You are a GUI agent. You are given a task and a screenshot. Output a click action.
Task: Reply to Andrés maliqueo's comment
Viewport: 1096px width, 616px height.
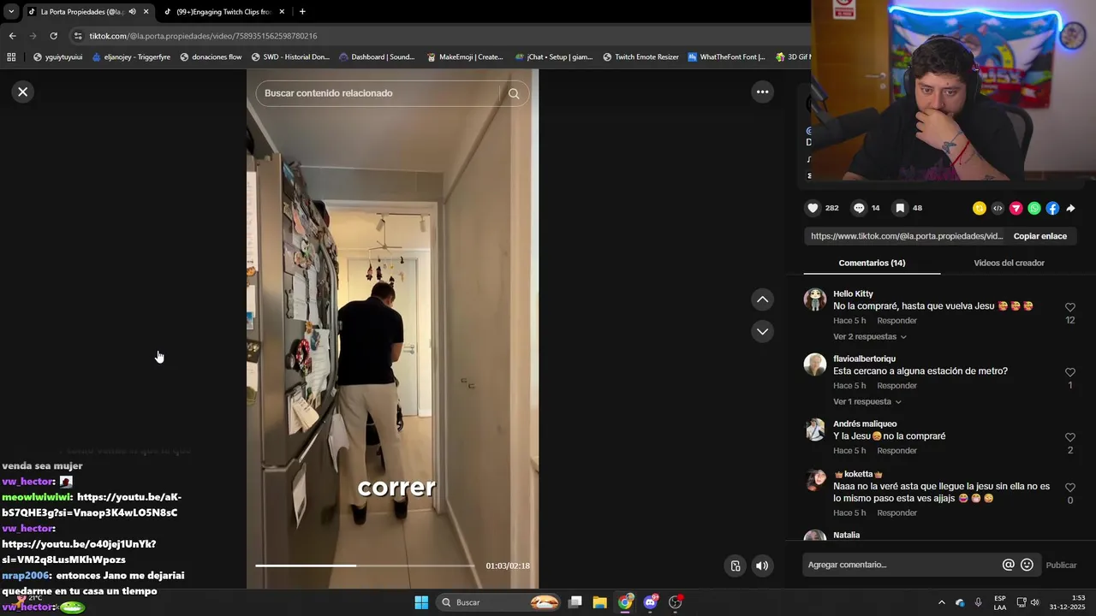(896, 451)
